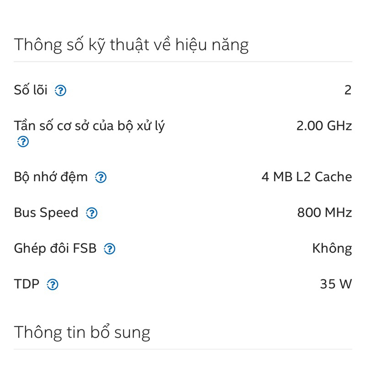
Task: Click the '2.00 GHz' frequency value
Action: (x=324, y=126)
